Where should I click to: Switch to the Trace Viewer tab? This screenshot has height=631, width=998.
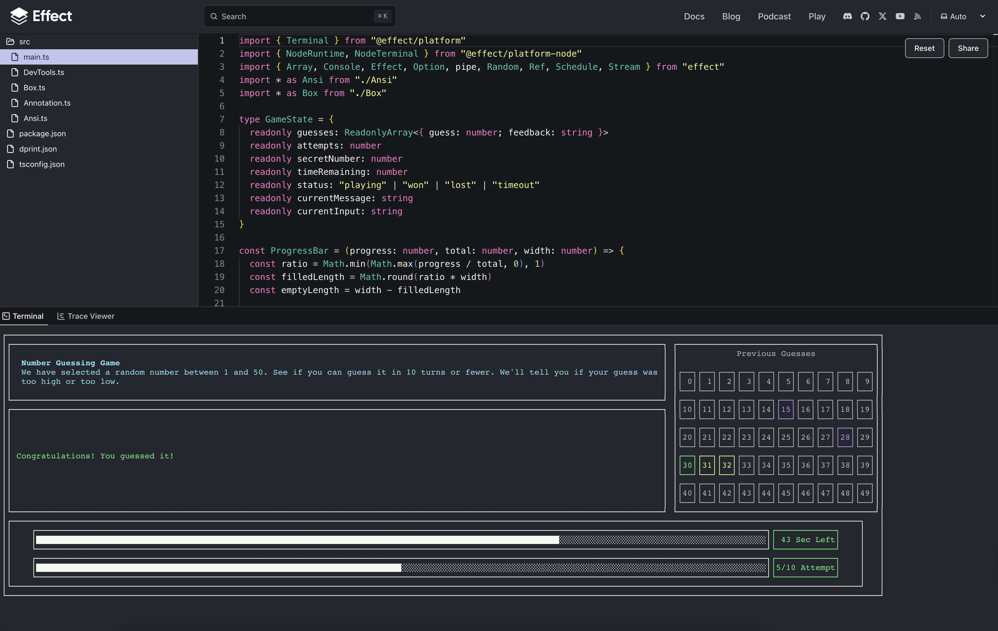(91, 316)
